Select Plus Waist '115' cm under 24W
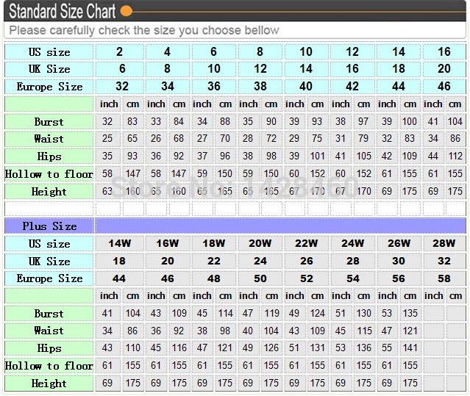This screenshot has width=470, height=396. (x=364, y=331)
